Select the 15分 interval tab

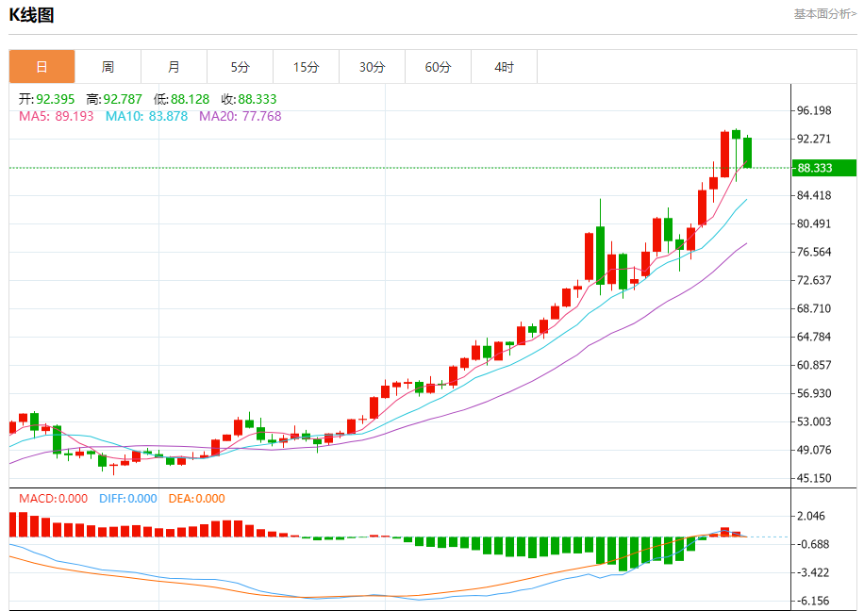306,67
